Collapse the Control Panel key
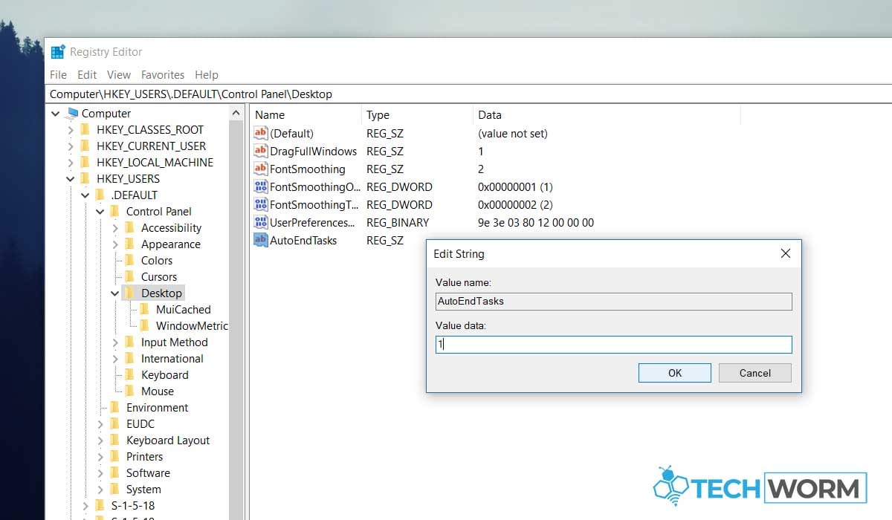The height and width of the screenshot is (520, 892). click(100, 212)
